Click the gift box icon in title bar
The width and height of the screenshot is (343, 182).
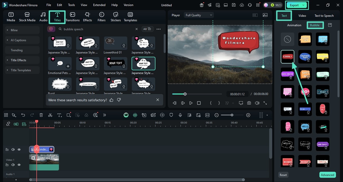(202, 5)
